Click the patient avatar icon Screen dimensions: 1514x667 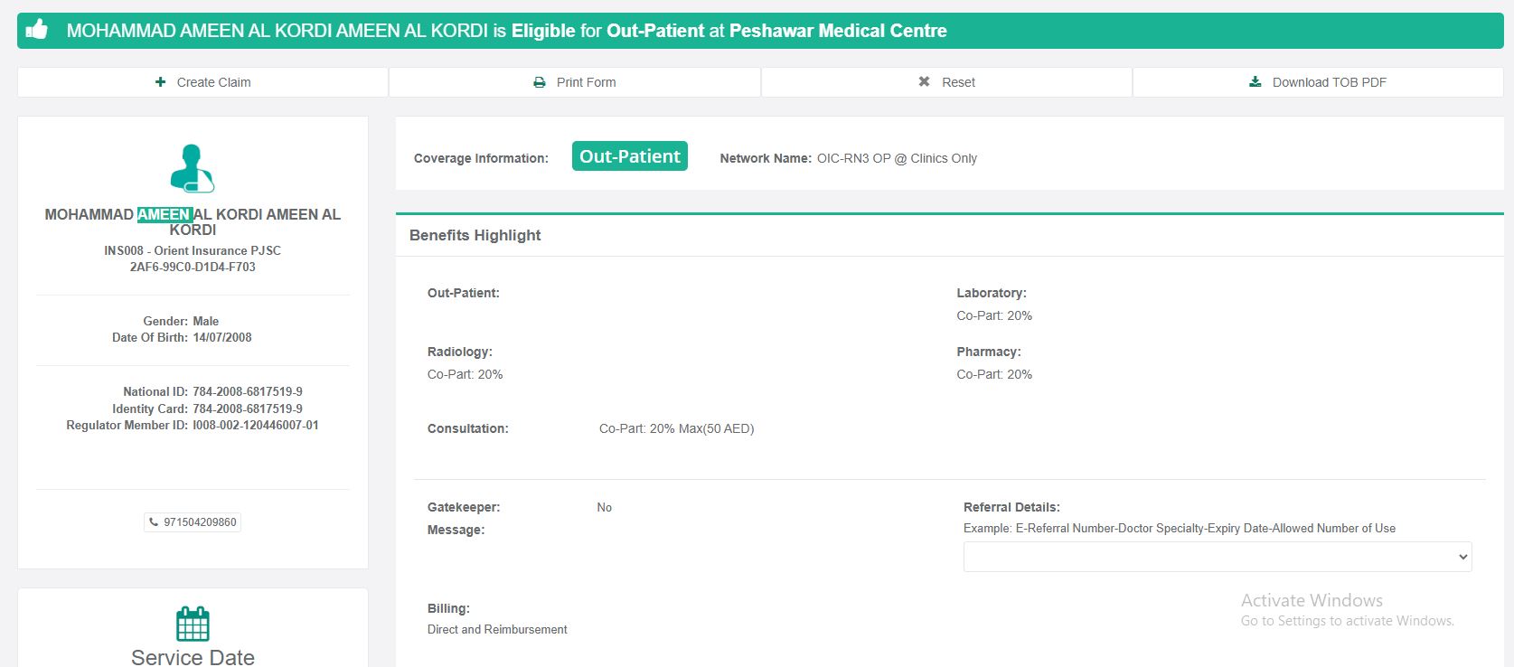point(193,168)
